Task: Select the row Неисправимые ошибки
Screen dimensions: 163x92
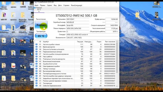Action: 75,66
